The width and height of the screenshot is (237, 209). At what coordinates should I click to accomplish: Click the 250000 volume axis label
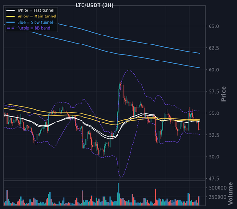click(218, 197)
